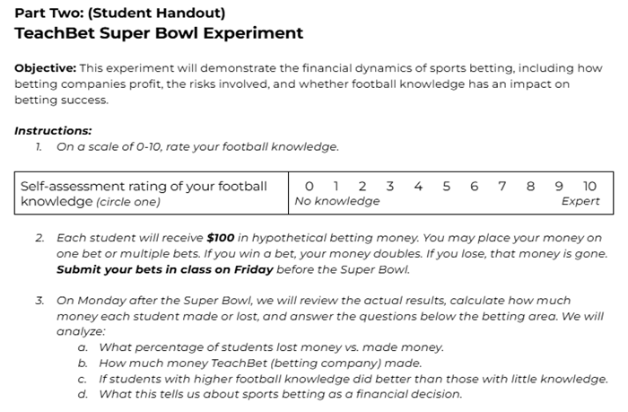This screenshot has height=412, width=628.
Task: Click the 'TeachBet Super Bowl Experiment' heading
Action: tap(159, 34)
